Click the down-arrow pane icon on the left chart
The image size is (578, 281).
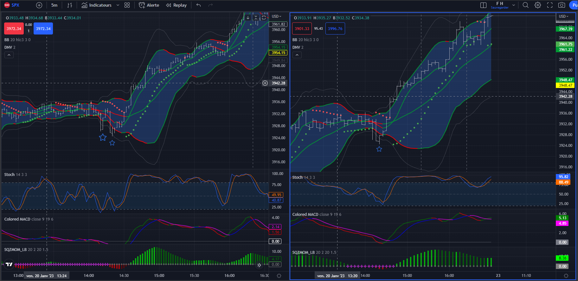coord(248,18)
